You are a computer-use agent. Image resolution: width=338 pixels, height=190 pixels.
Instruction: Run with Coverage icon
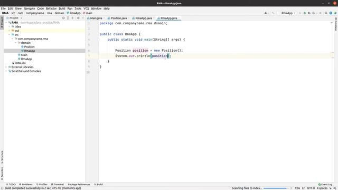309,13
